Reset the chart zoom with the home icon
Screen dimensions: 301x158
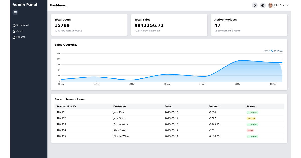[x=278, y=51]
